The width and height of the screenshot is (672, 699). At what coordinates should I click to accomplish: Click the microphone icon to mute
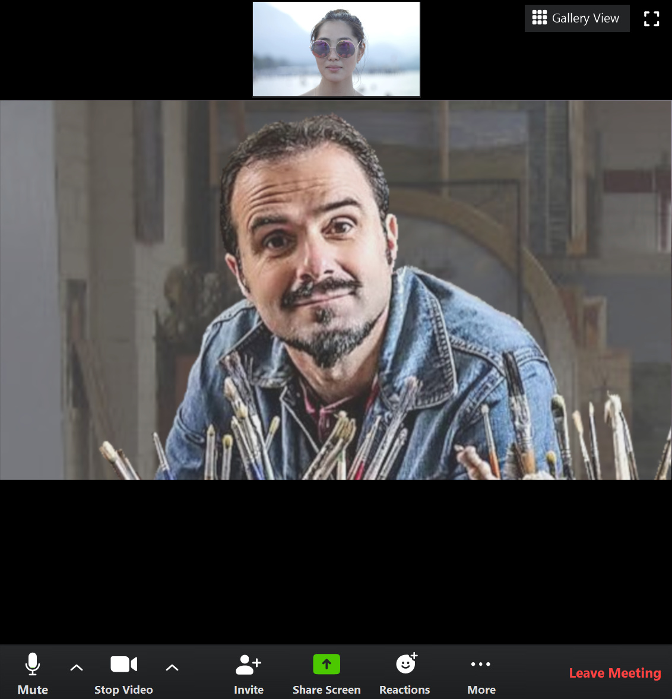pyautogui.click(x=33, y=664)
